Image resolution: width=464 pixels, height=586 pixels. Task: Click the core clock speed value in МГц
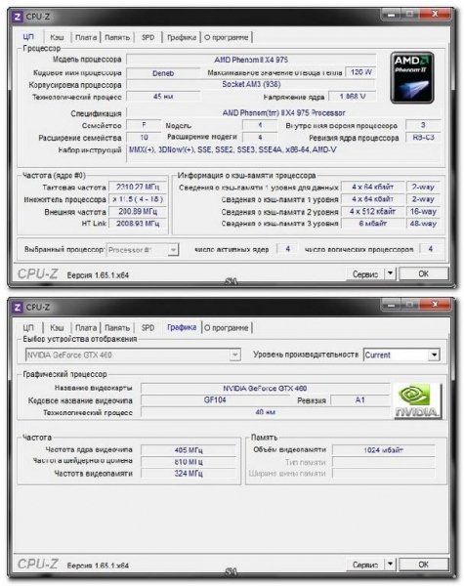(x=138, y=187)
